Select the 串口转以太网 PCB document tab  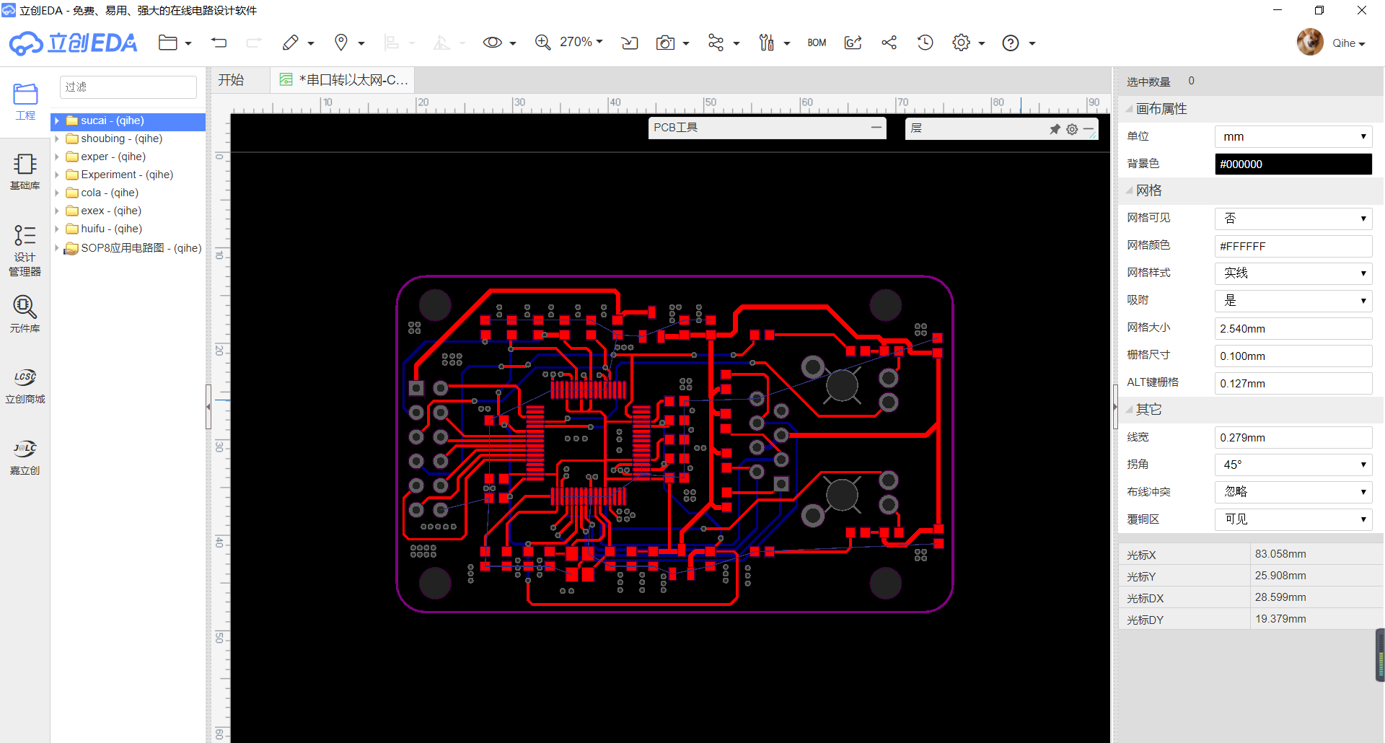point(345,80)
